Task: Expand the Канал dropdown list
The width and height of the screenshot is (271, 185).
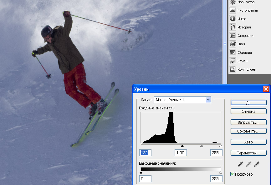Action: pyautogui.click(x=208, y=100)
